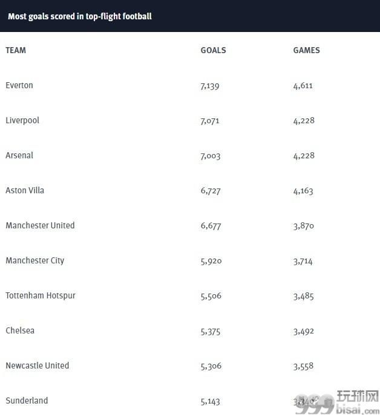380x415 pixels.
Task: Click the table title banner text
Action: point(80,16)
